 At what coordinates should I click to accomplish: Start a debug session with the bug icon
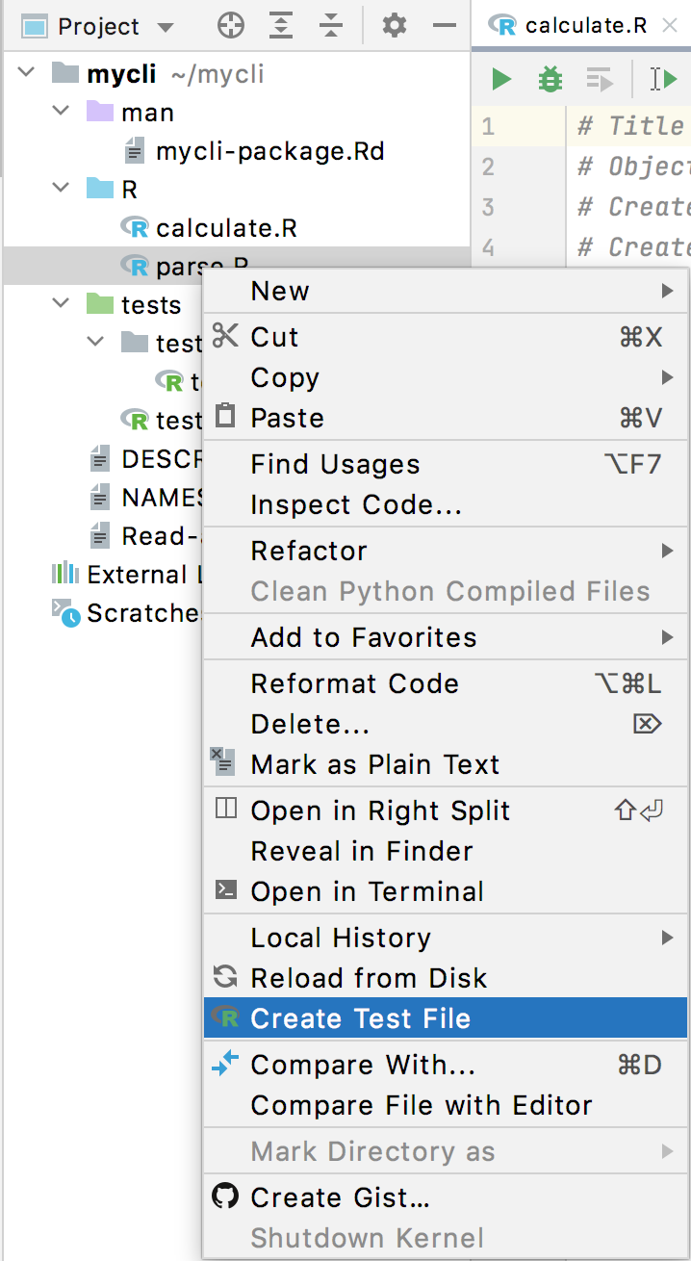(x=550, y=79)
